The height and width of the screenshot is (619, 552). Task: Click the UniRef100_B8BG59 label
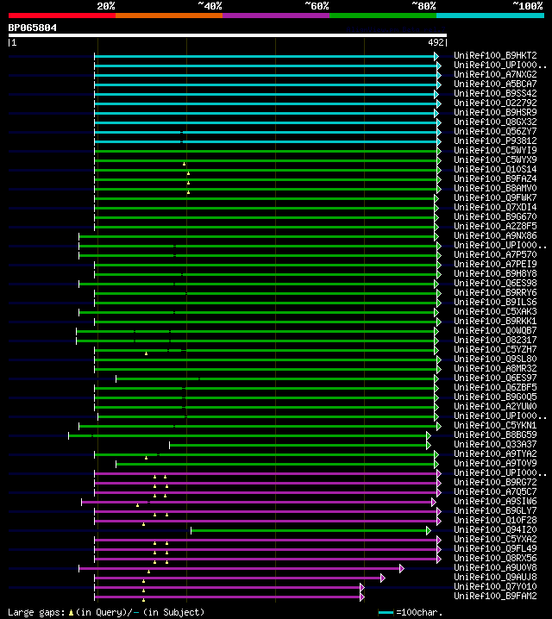pos(495,435)
